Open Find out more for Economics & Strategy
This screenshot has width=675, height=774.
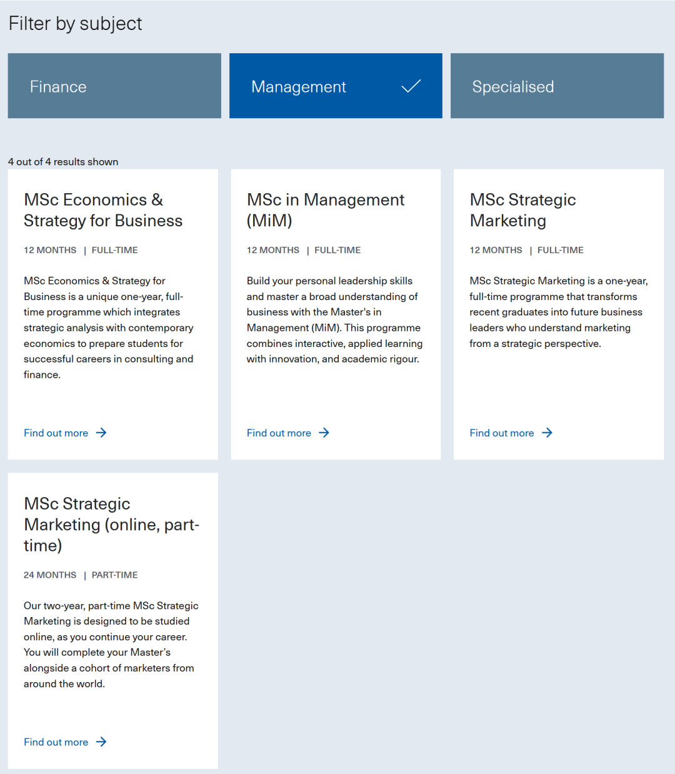[x=56, y=433]
